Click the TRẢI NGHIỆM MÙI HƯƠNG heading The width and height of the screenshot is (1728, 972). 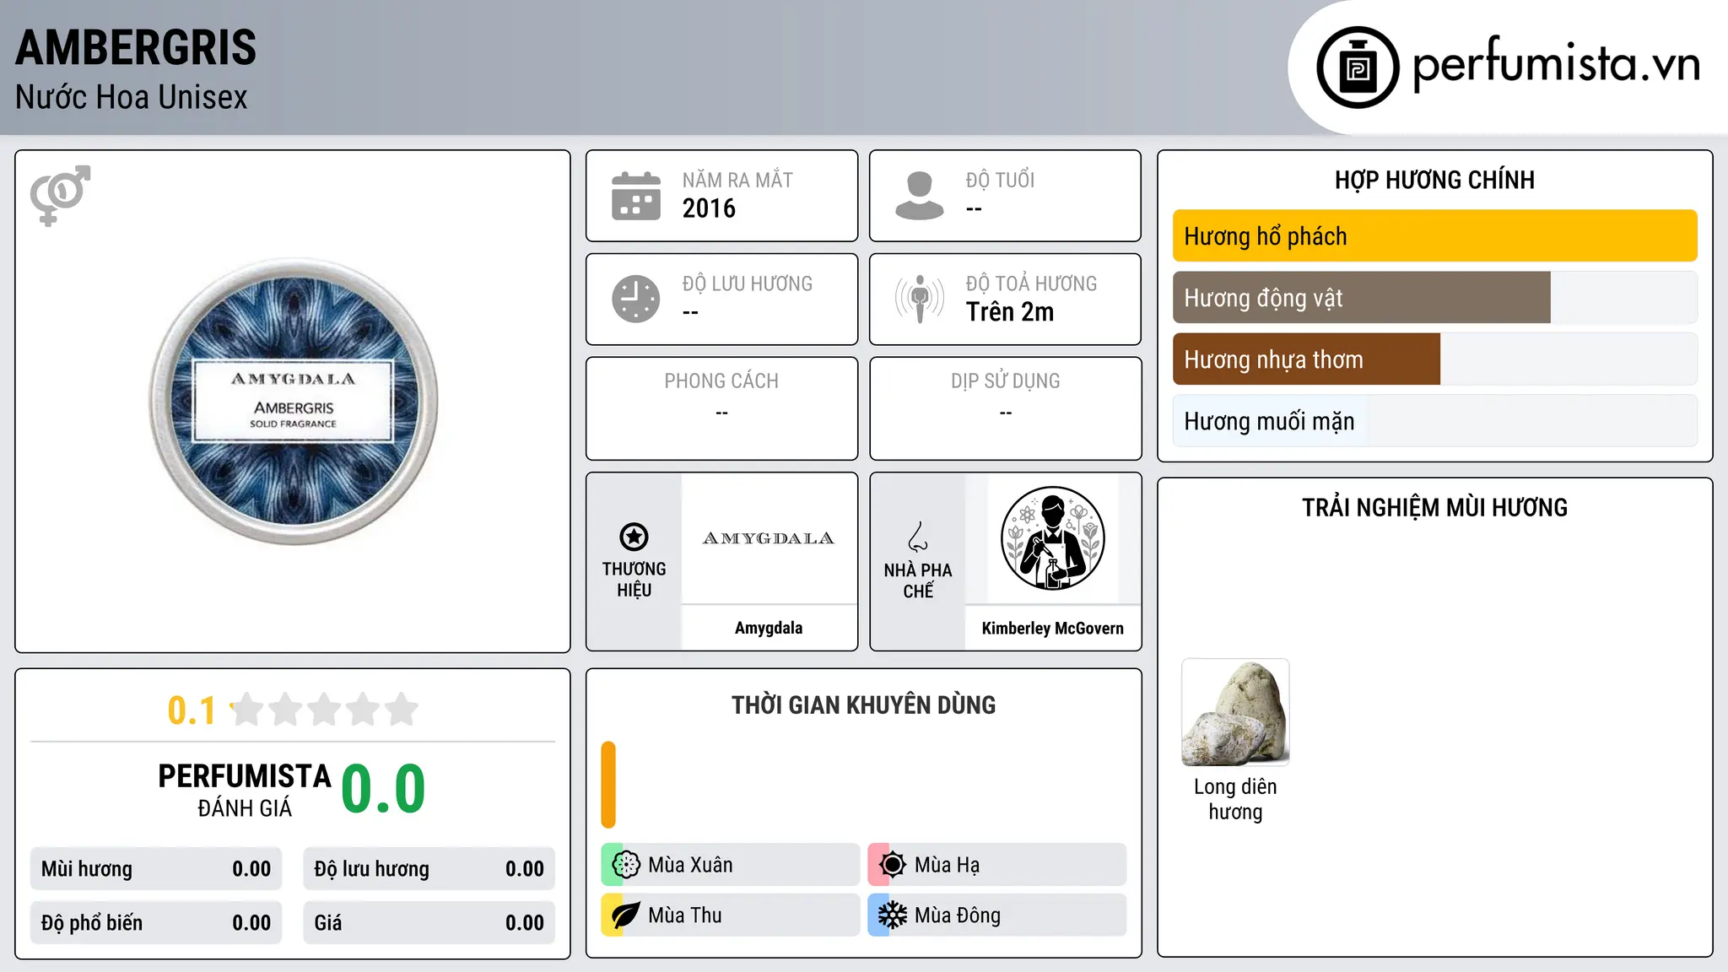click(x=1434, y=507)
